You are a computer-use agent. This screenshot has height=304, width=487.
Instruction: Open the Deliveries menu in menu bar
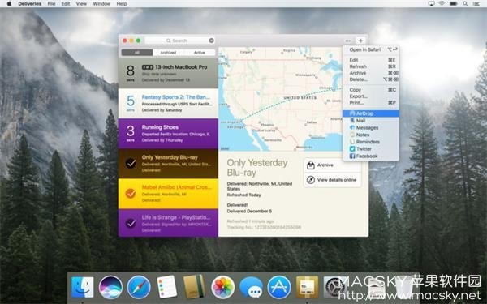coord(30,4)
